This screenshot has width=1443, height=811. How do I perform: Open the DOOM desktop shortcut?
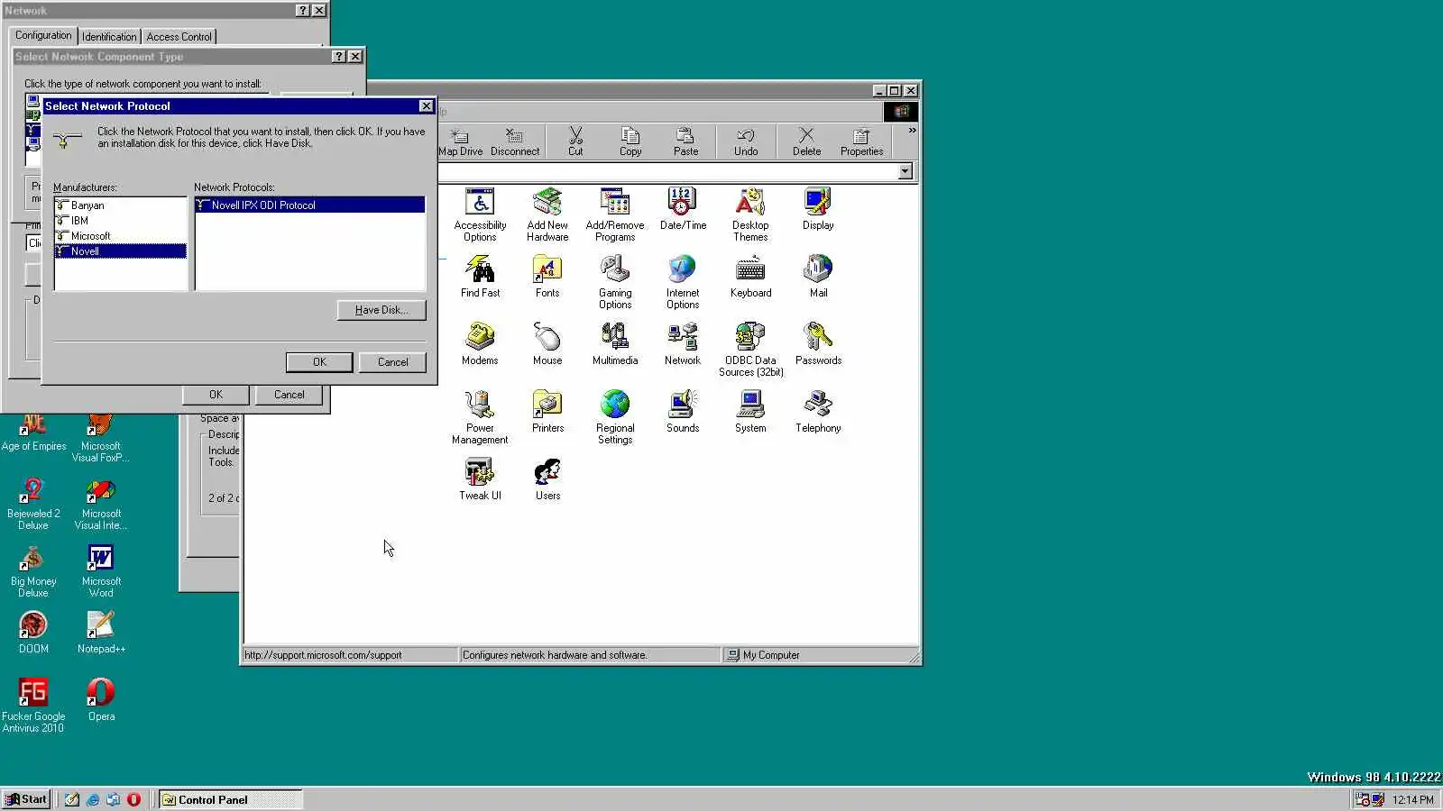(x=33, y=633)
